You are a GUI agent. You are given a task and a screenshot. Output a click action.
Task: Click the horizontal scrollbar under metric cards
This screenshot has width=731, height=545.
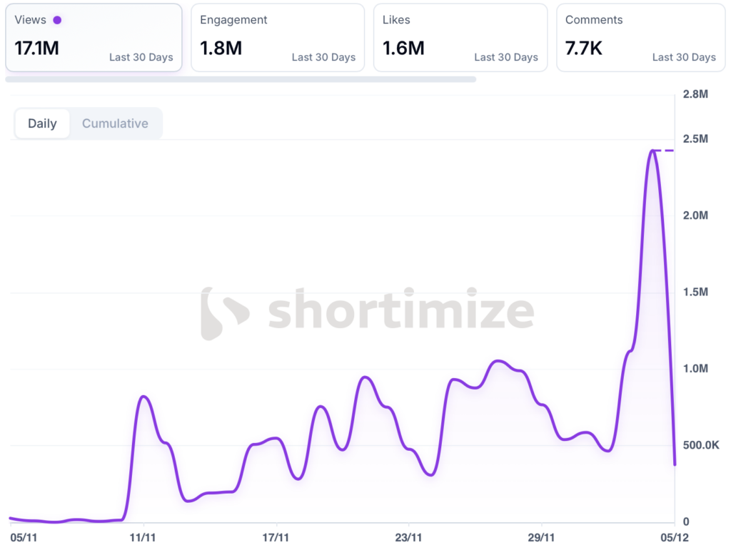click(x=241, y=79)
